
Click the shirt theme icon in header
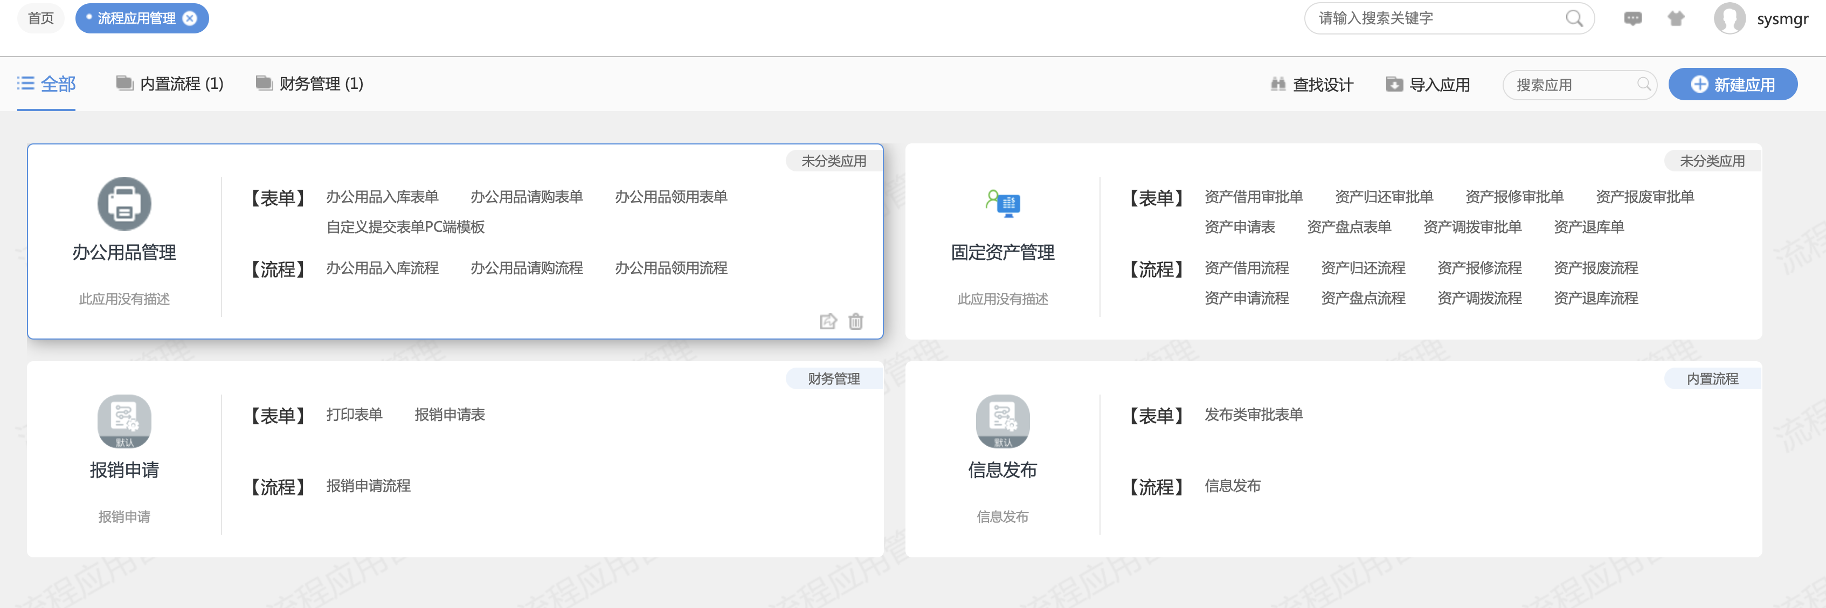[1676, 19]
